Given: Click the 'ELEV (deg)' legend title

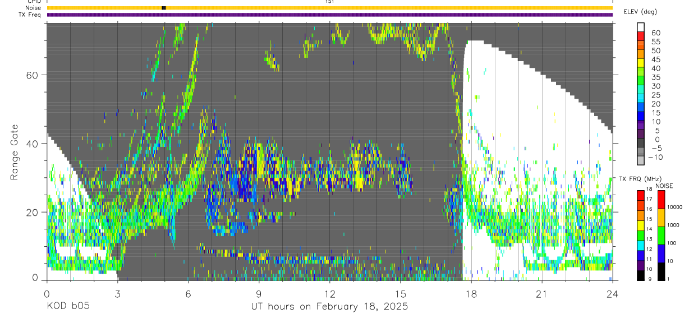Looking at the screenshot, I should click(x=640, y=11).
